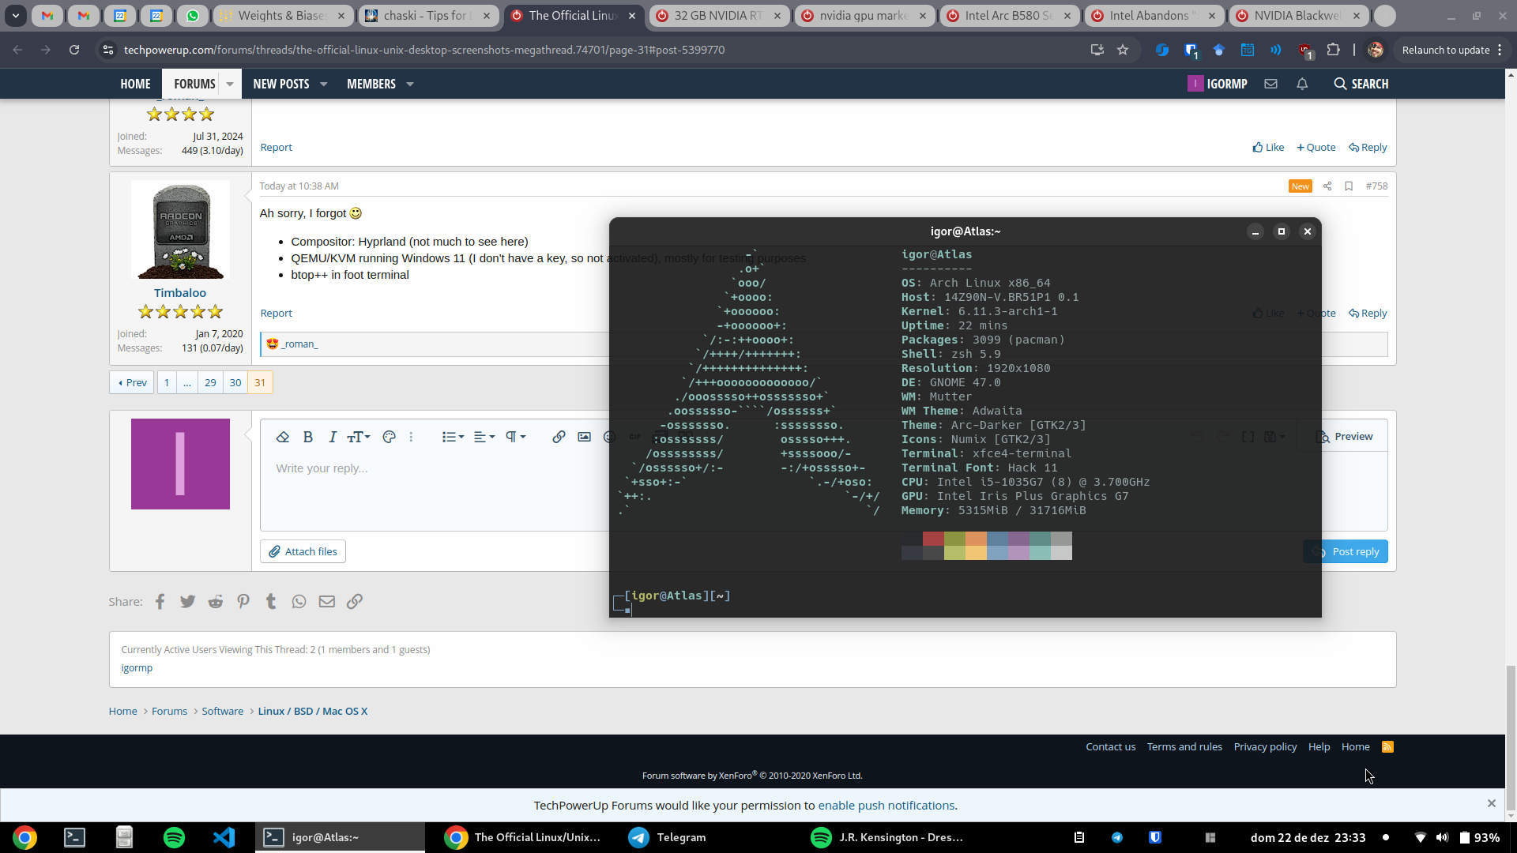Click enable push notifications link
Image resolution: width=1517 pixels, height=853 pixels.
[x=886, y=806]
